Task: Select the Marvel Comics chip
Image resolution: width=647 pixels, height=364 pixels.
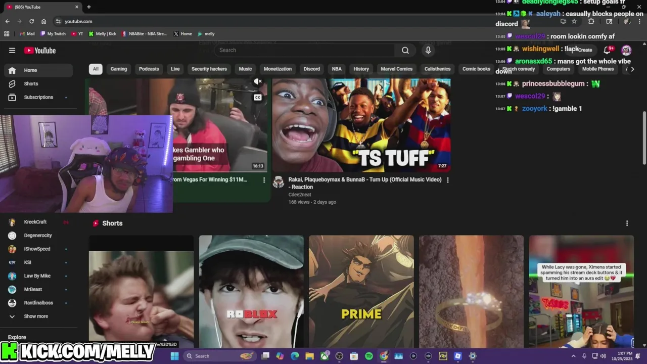Action: click(397, 69)
